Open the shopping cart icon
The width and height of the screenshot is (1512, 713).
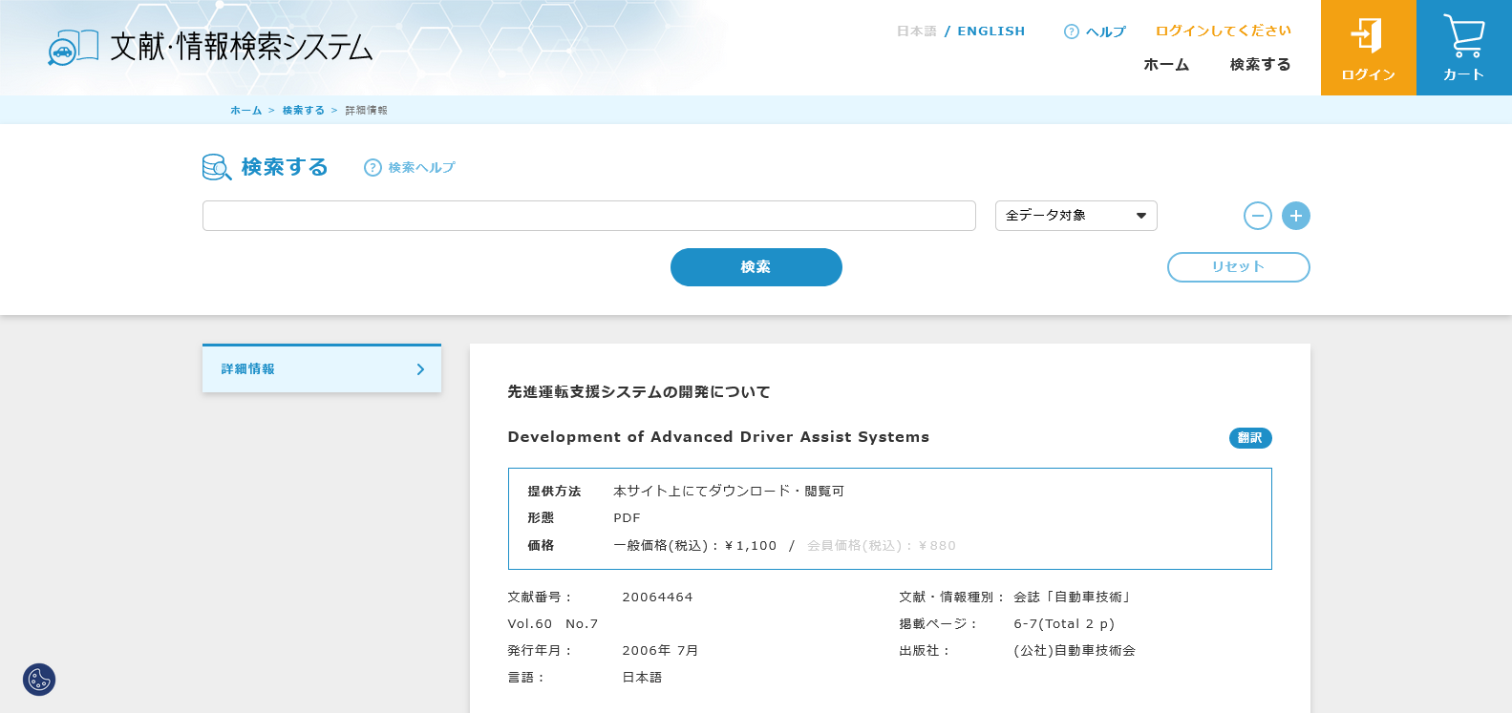[x=1463, y=36]
